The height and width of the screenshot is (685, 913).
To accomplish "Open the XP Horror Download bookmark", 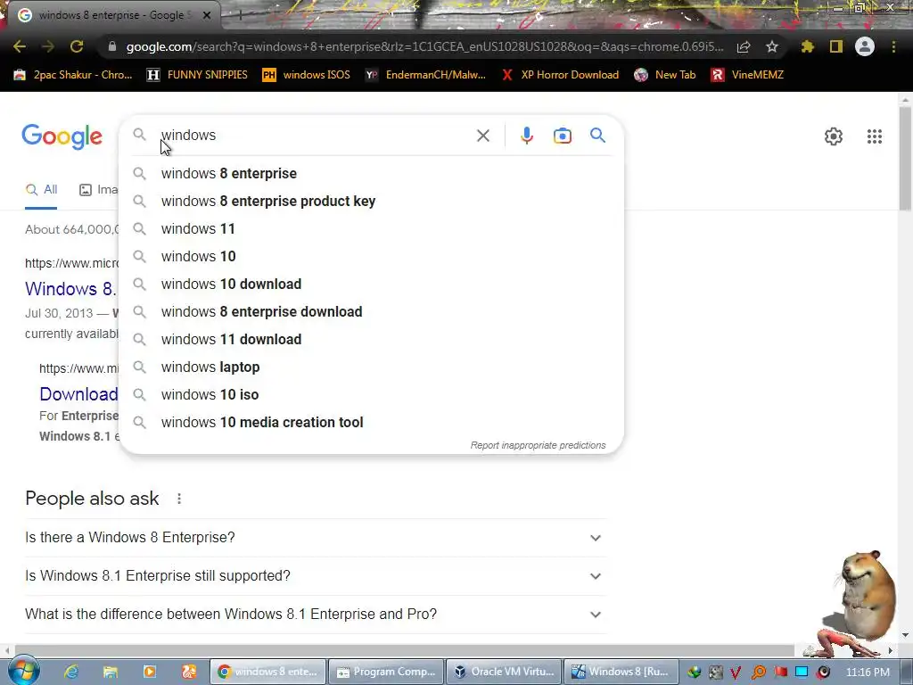I will (x=560, y=75).
